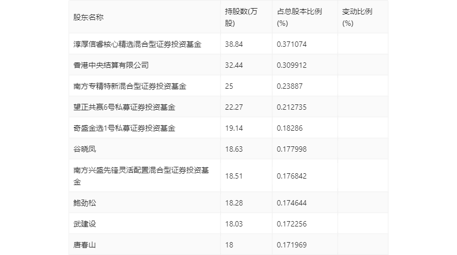This screenshot has width=457, height=255.
Task: Click holding value 38.84
Action: [x=234, y=44]
